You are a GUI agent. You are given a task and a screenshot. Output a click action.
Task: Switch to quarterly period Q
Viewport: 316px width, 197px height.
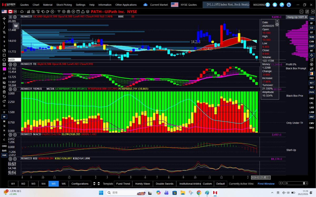pyautogui.click(x=4, y=126)
